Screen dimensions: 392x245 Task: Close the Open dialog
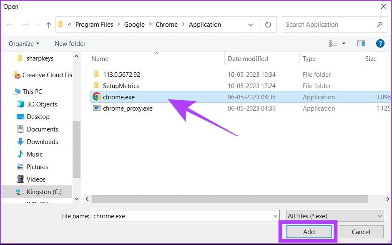pyautogui.click(x=384, y=6)
